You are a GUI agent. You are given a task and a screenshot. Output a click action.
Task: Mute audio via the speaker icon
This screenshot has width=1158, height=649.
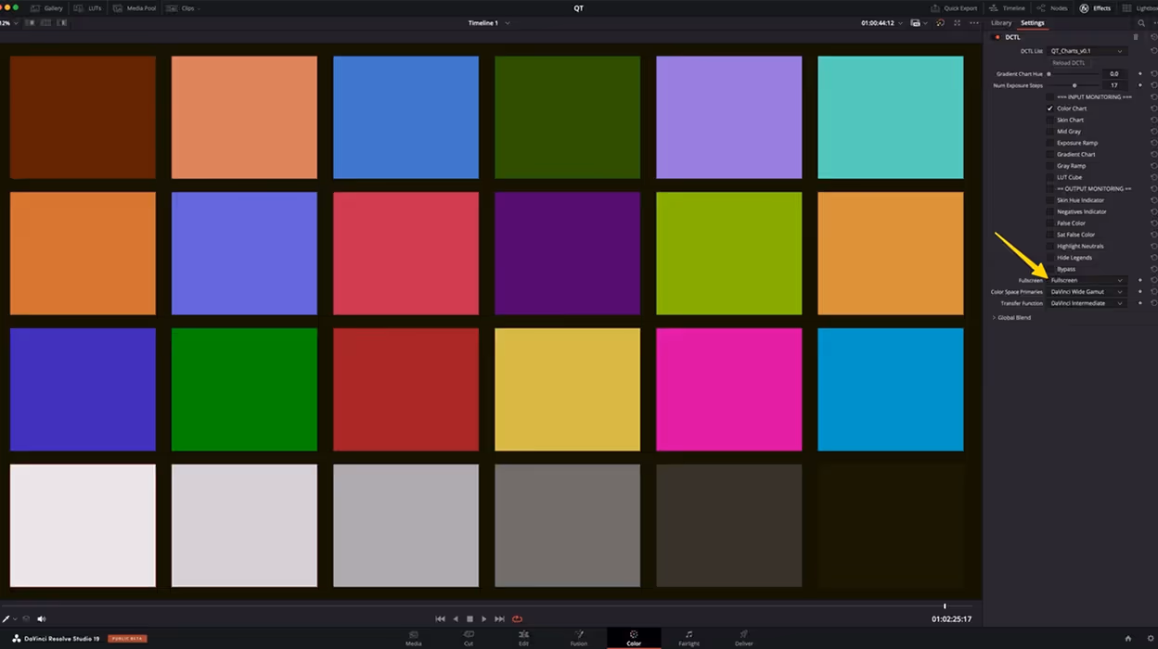pyautogui.click(x=41, y=618)
